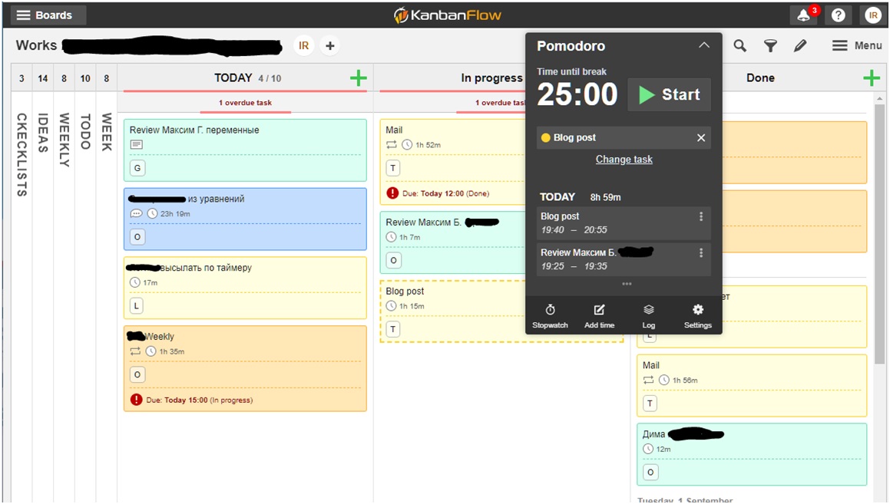The image size is (890, 504).
Task: Open the IR account avatar in header
Action: coord(872,15)
